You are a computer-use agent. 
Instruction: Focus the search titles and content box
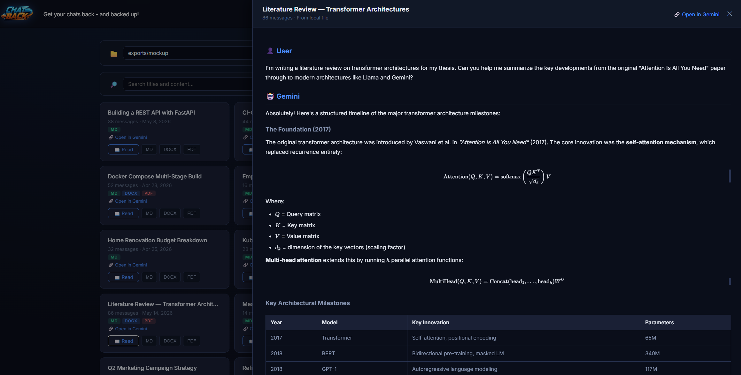(188, 84)
